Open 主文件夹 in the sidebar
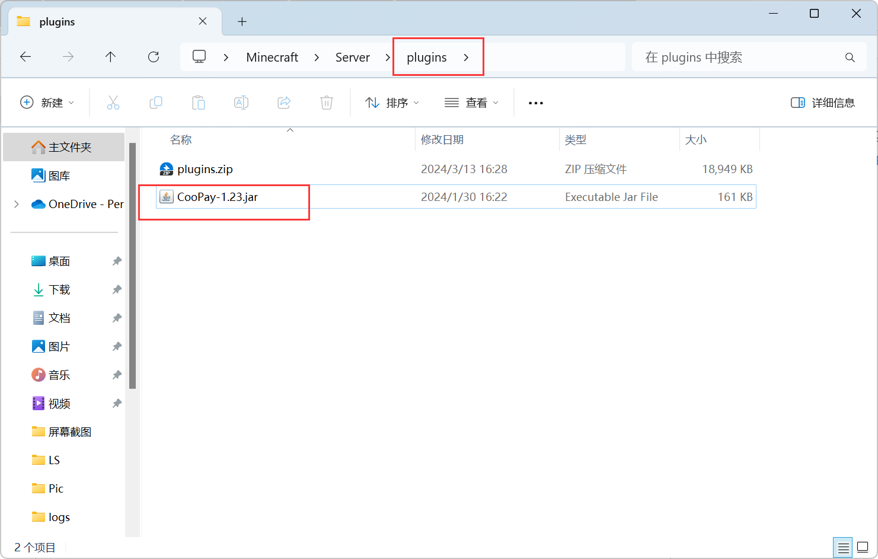 click(x=64, y=147)
